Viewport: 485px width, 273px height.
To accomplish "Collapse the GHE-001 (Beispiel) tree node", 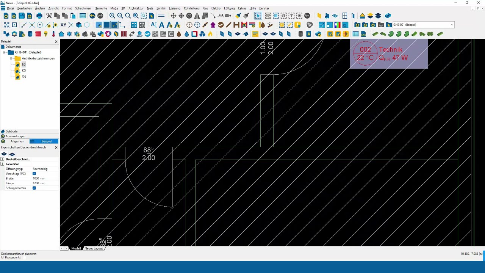I will click(x=4, y=52).
